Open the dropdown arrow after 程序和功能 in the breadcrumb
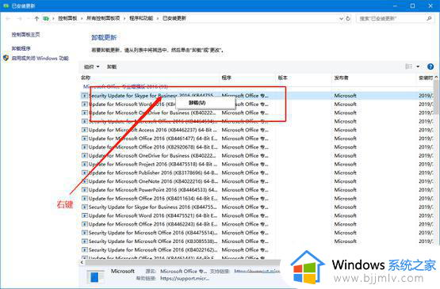 tap(158, 18)
